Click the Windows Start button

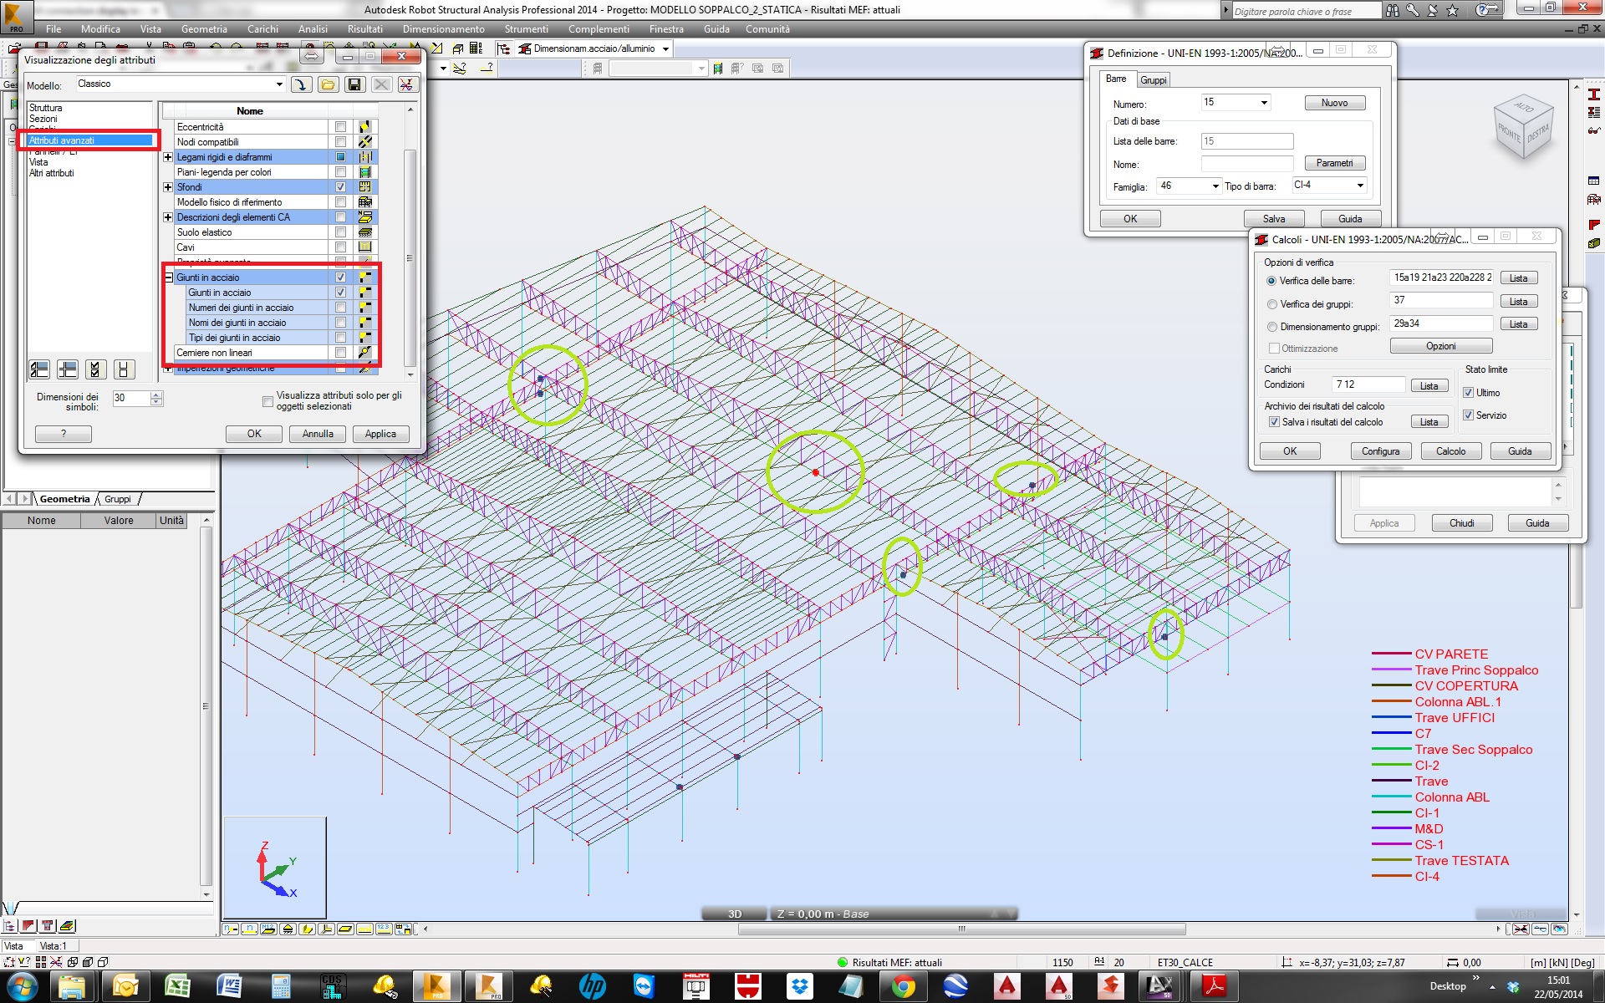point(23,986)
